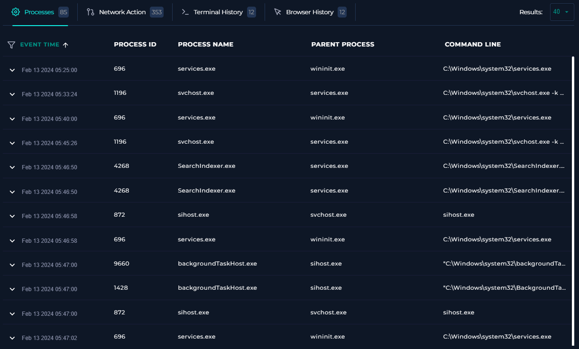The image size is (579, 349).
Task: Switch to the Terminal History tab
Action: [x=218, y=12]
